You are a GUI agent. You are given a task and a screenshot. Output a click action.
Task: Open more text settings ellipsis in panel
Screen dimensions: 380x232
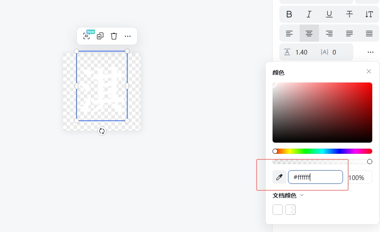click(x=371, y=52)
